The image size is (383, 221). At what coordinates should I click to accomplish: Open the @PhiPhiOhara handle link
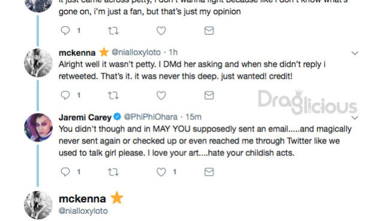pyautogui.click(x=151, y=117)
